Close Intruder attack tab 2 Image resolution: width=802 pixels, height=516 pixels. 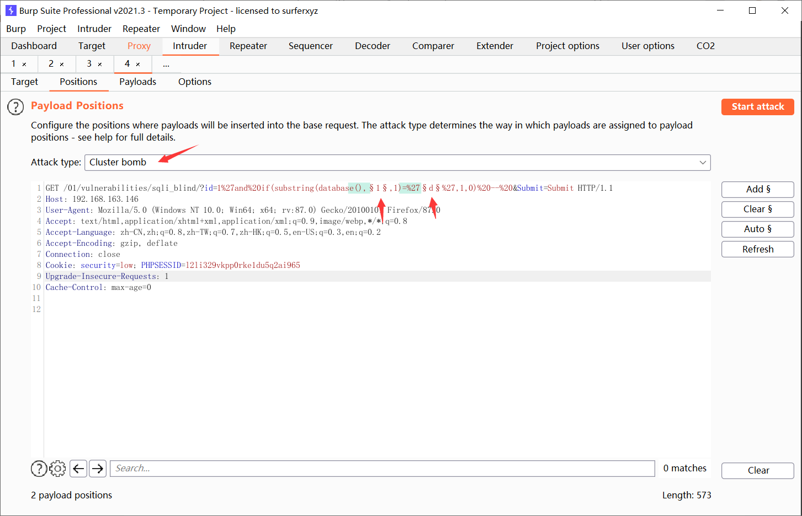point(62,64)
